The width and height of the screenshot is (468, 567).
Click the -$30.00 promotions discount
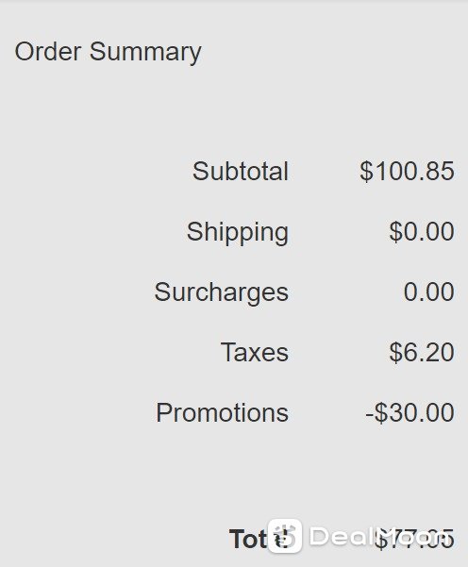tap(409, 412)
